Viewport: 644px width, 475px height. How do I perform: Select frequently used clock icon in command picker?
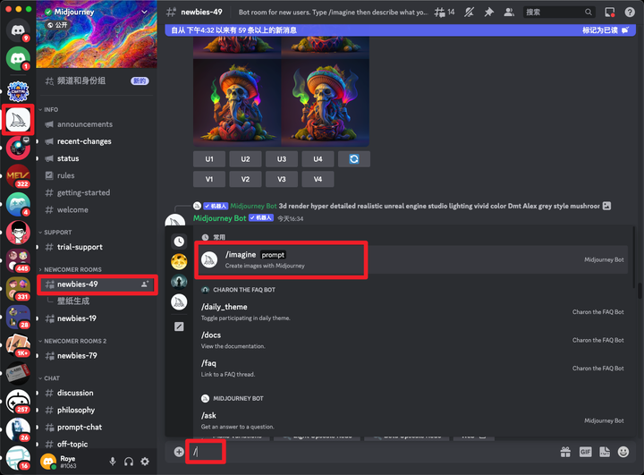click(x=179, y=242)
